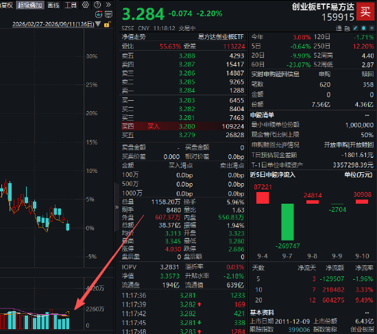Click the 涨停 price 4.030
Image resolution: width=377 pixels, height=334 pixels.
173,249
